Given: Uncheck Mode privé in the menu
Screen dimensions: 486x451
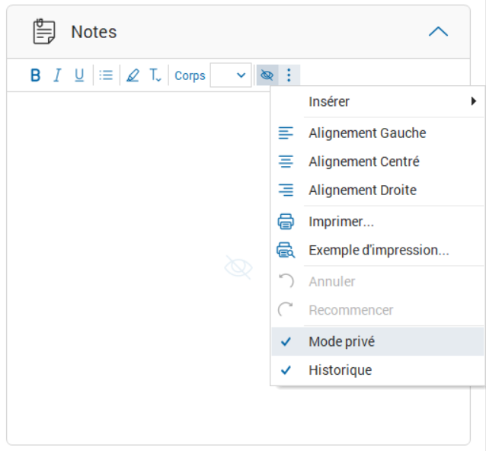Looking at the screenshot, I should coord(341,342).
